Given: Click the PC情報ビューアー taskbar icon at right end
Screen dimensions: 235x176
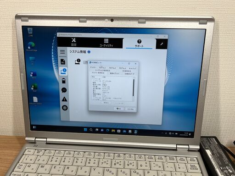Looking at the screenshot, I should [135, 132].
